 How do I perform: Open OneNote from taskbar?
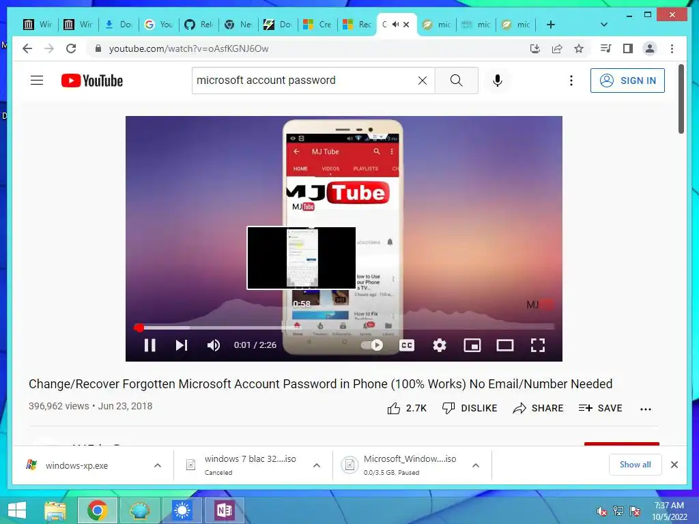pos(224,510)
